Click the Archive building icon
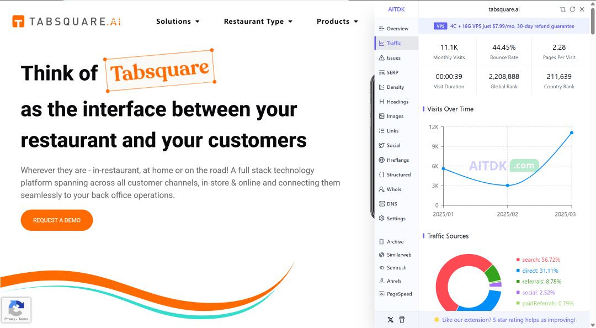The height and width of the screenshot is (328, 596). (x=382, y=242)
